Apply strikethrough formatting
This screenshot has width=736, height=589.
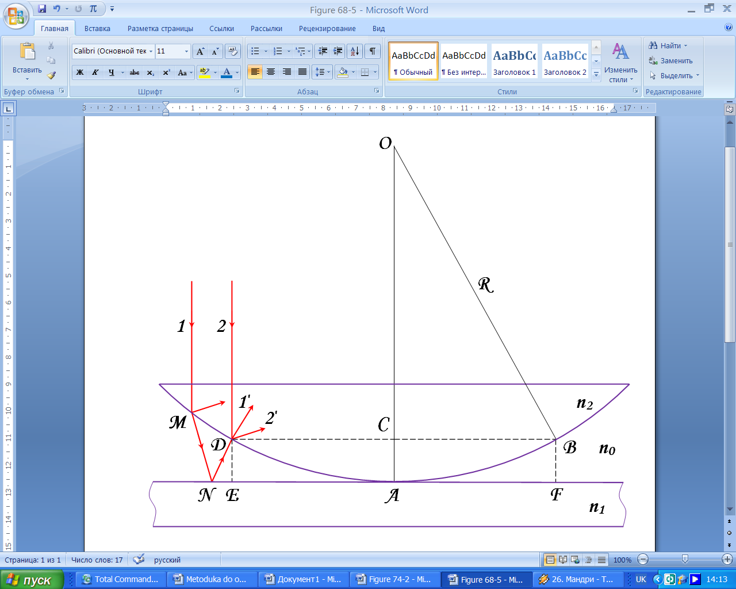[x=135, y=72]
